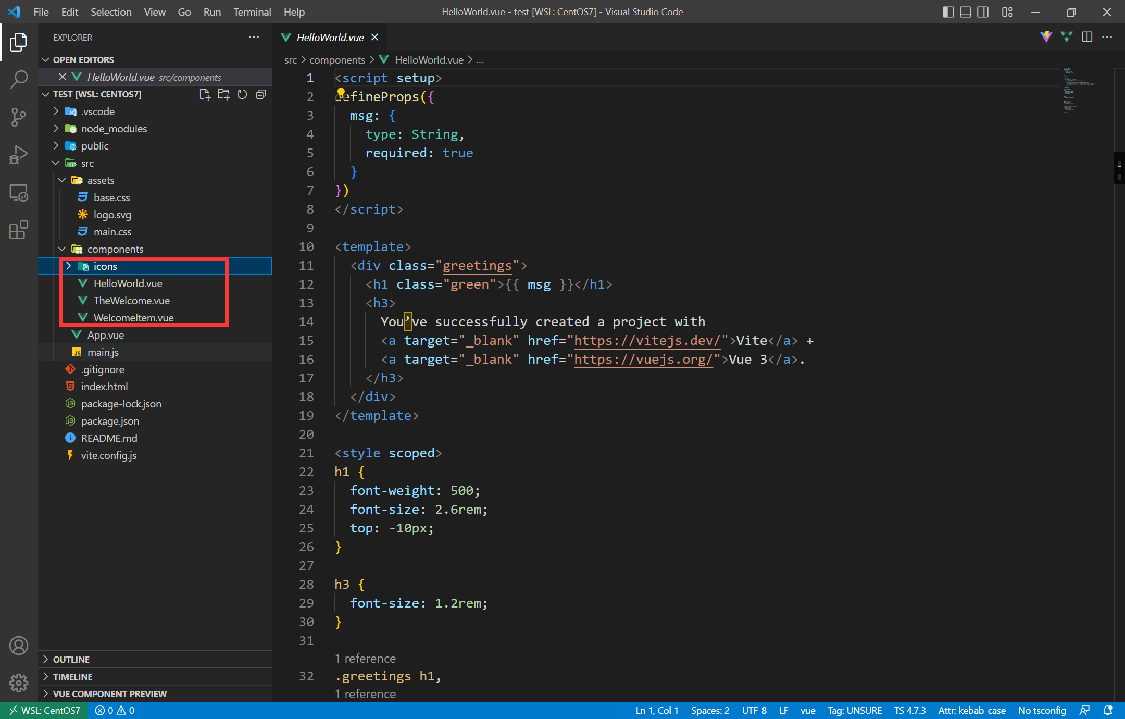This screenshot has height=719, width=1125.
Task: Open the Extensions view
Action: click(x=19, y=230)
